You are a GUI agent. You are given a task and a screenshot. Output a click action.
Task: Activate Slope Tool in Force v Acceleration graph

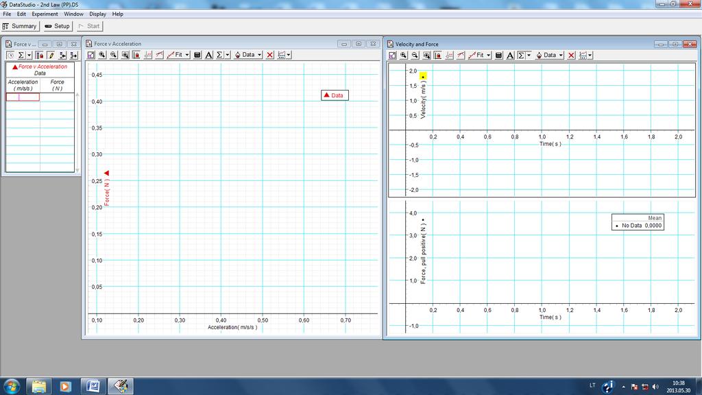coord(159,55)
